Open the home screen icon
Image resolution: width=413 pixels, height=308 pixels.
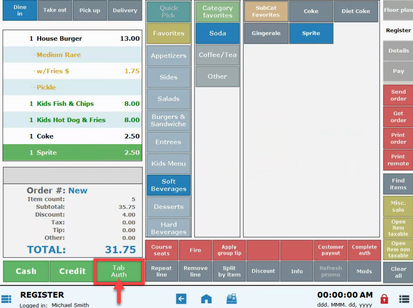[x=206, y=299]
